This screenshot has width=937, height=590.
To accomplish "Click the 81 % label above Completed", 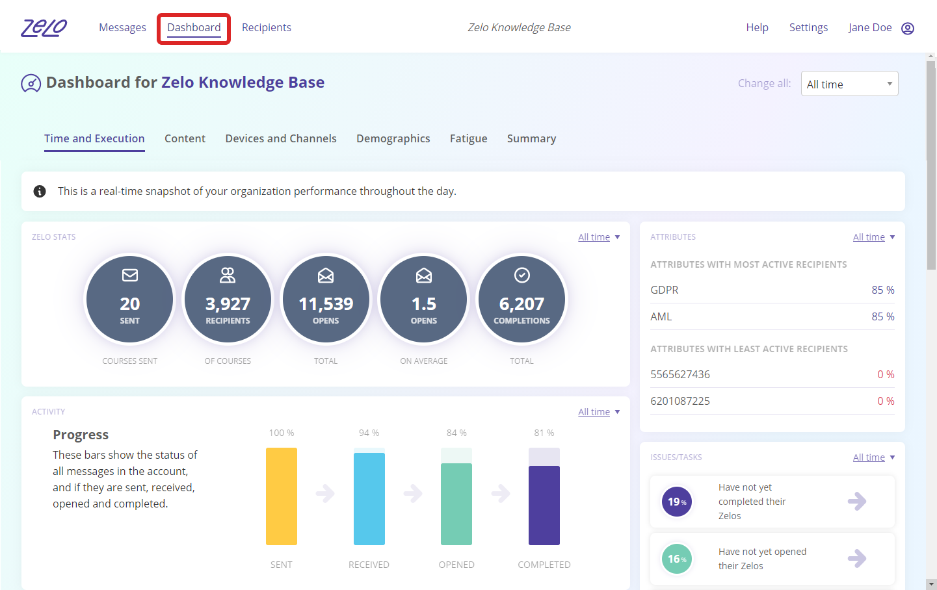I will [544, 433].
